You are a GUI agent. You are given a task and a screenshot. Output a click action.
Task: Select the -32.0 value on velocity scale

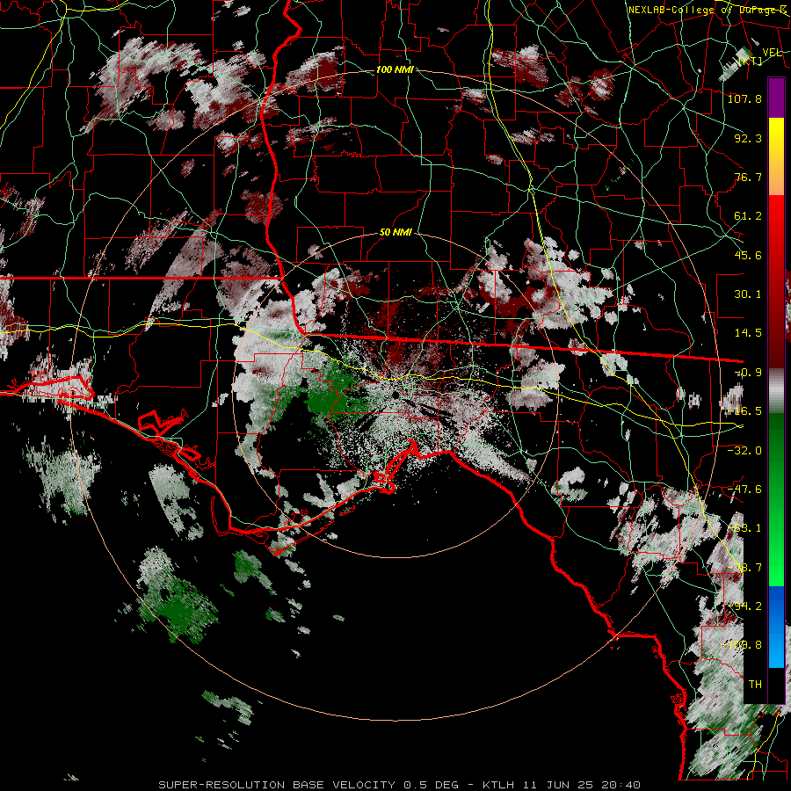pos(744,451)
